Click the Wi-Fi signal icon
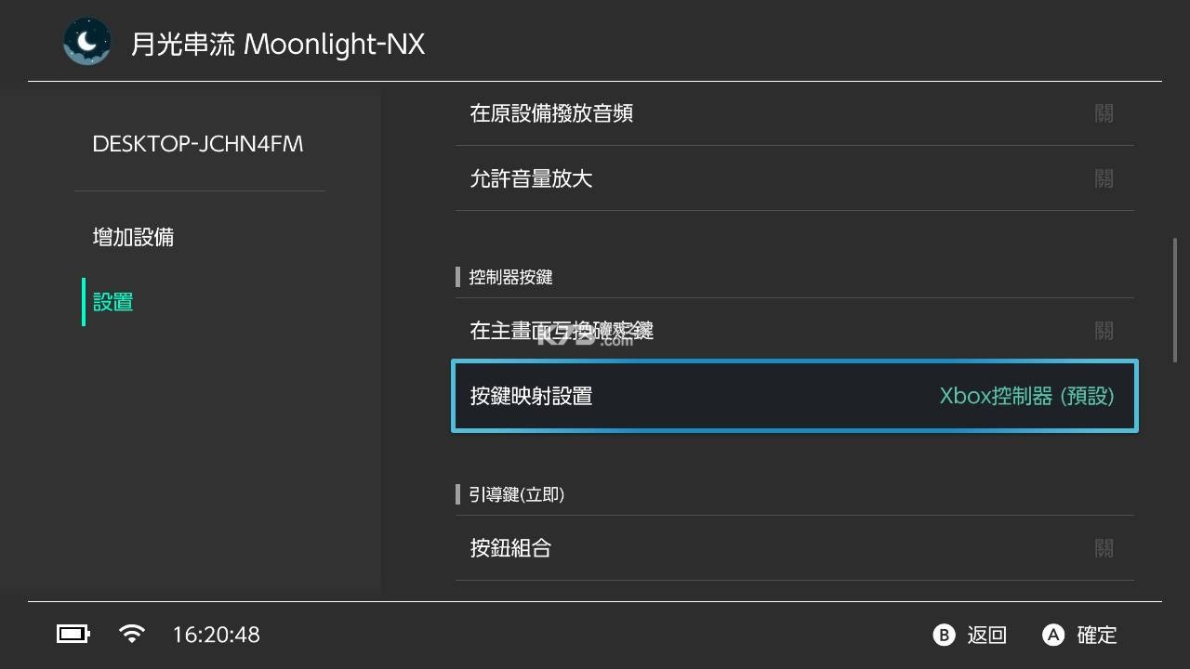Image resolution: width=1190 pixels, height=669 pixels. 131,633
